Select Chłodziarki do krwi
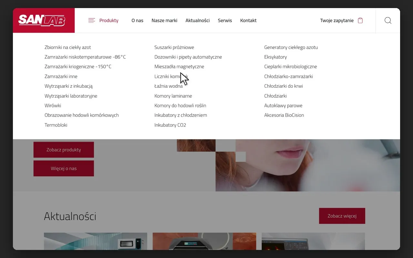413x258 pixels. 284,86
